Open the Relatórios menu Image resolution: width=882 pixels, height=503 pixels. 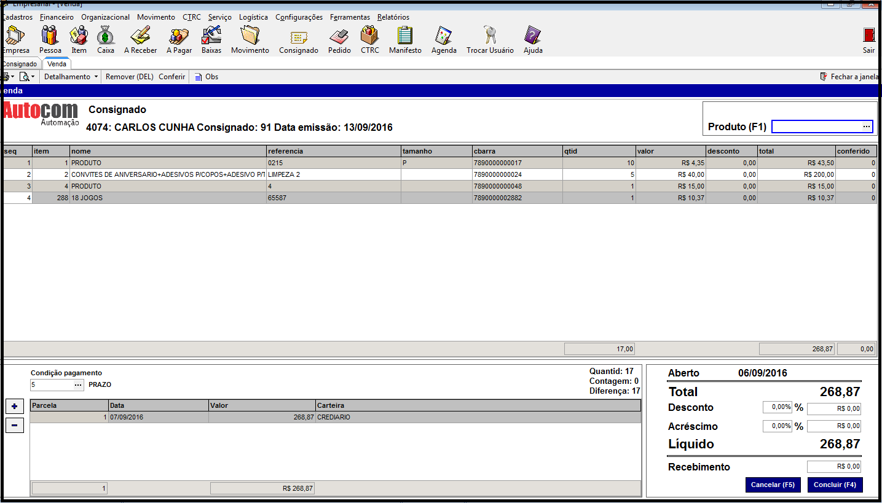(393, 17)
